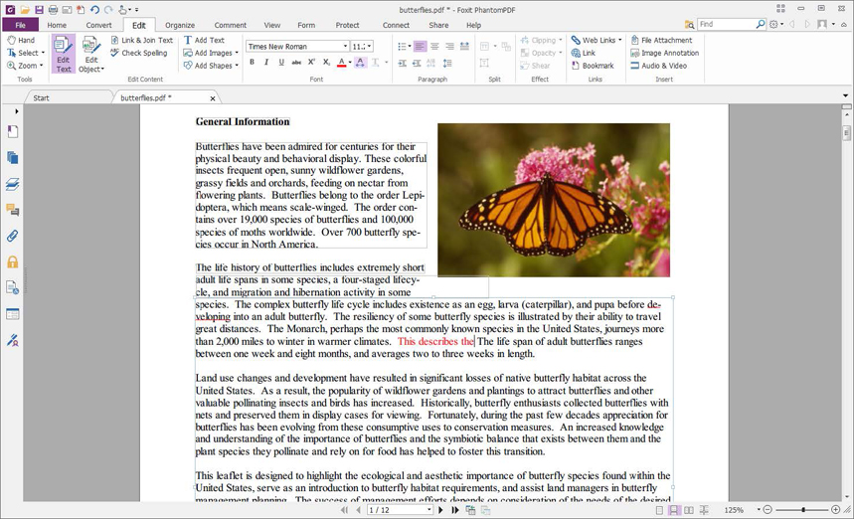Screen dimensions: 854x519
Task: Insert a Link from the Links group
Action: click(584, 53)
